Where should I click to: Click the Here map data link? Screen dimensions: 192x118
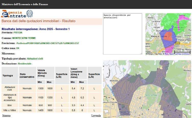[x=166, y=54]
